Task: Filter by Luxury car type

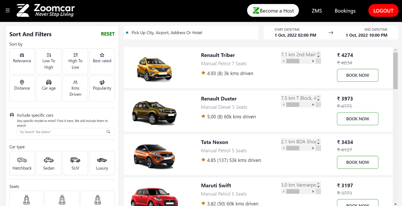Action: pos(102,163)
